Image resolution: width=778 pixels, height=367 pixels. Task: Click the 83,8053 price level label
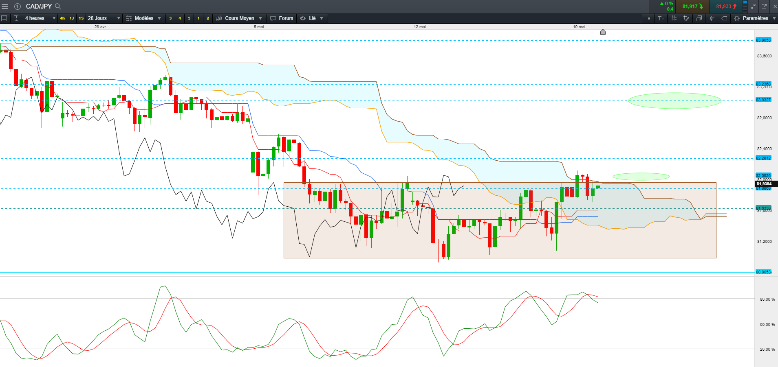[763, 40]
